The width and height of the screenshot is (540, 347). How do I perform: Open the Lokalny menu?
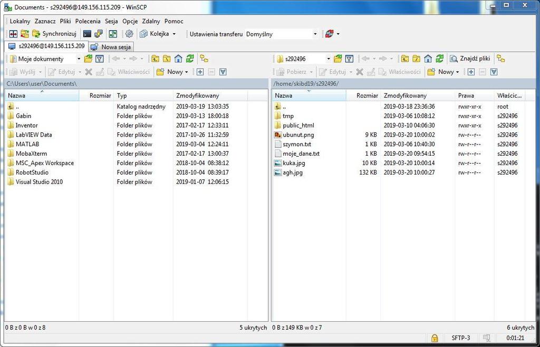pos(20,21)
